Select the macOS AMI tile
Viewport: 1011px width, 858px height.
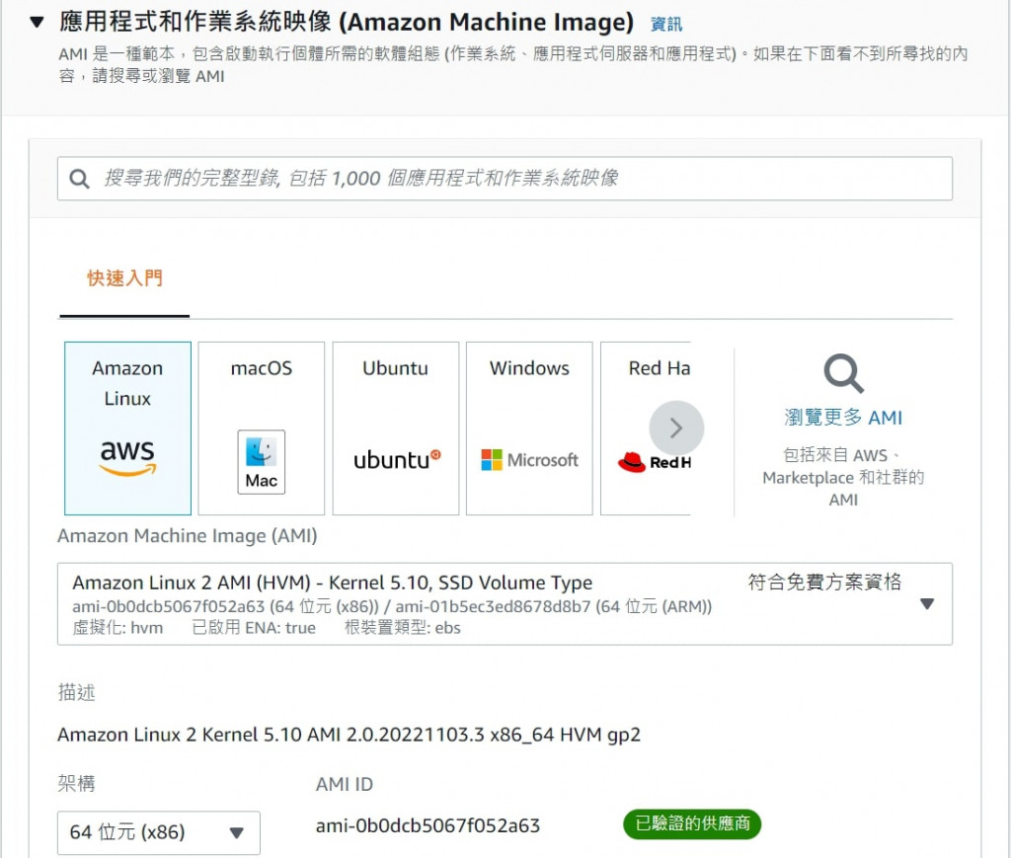coord(261,429)
